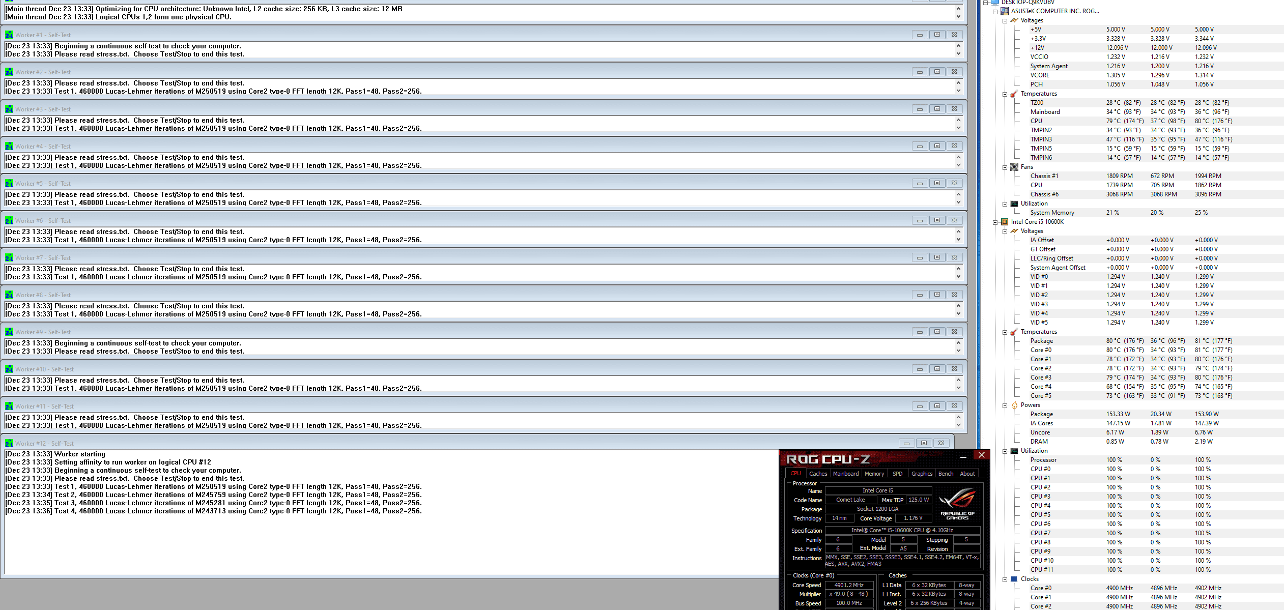
Task: Click the Utilization icon above System Memory
Action: (x=1014, y=204)
